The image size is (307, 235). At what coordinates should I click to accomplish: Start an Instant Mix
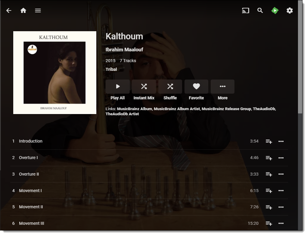(x=144, y=86)
